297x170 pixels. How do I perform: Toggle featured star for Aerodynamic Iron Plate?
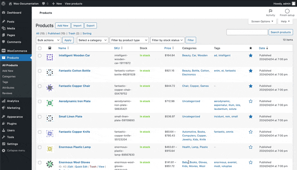[x=251, y=101]
